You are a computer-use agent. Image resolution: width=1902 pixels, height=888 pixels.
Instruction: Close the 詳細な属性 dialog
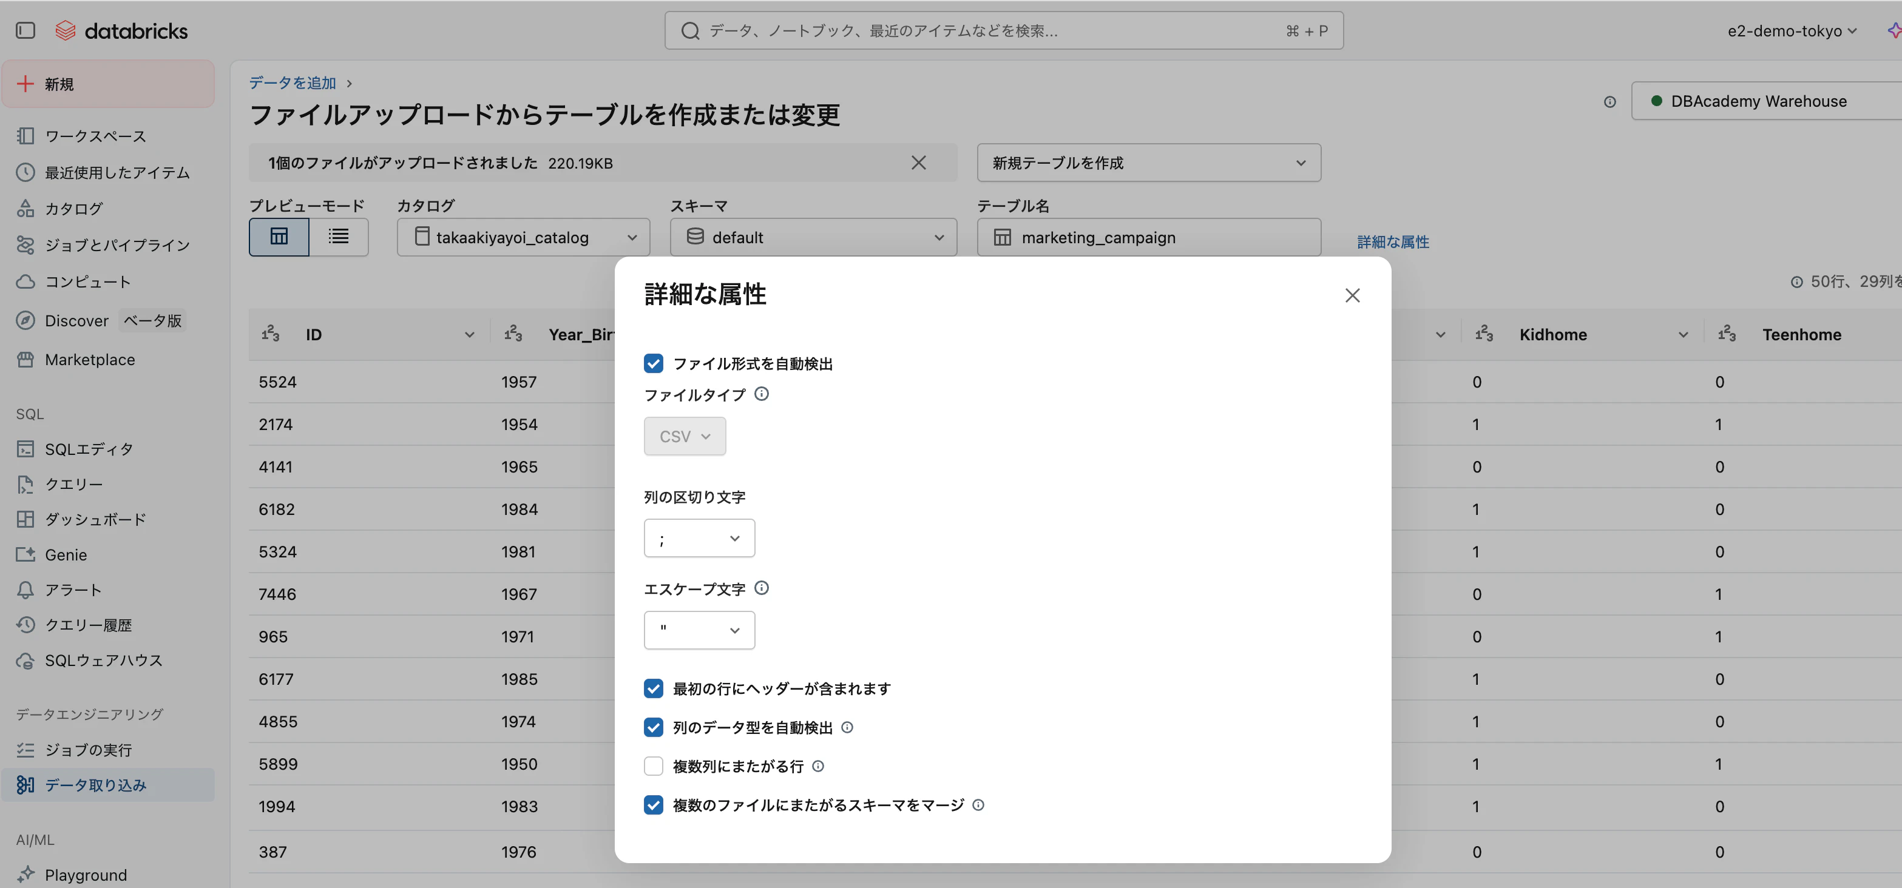tap(1352, 295)
